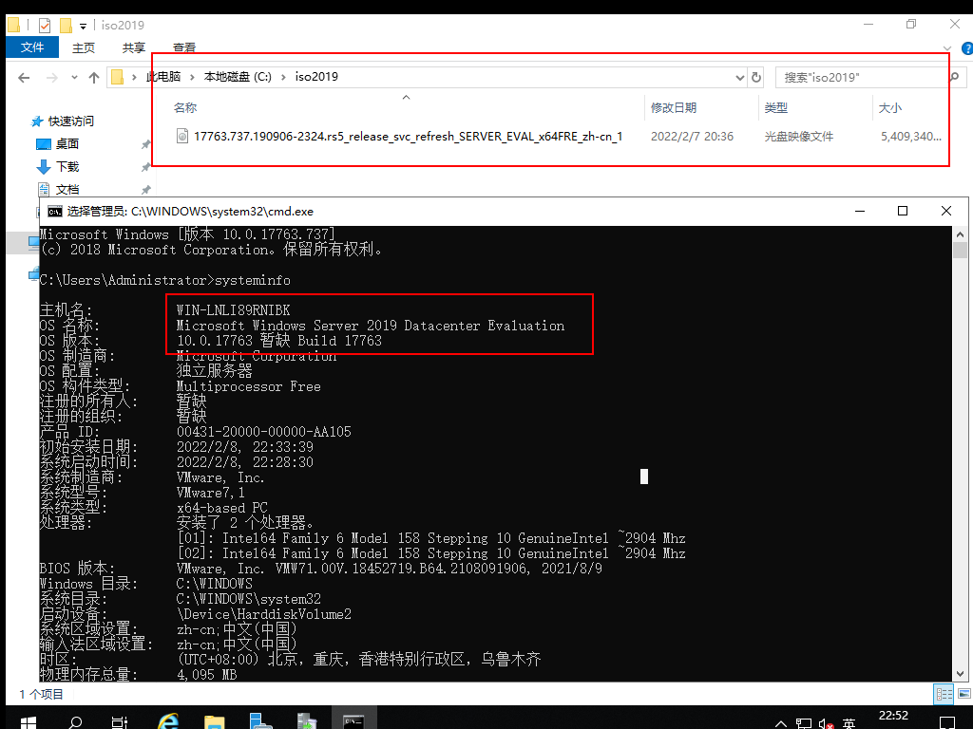The width and height of the screenshot is (973, 729).
Task: Go up one folder with the up arrow
Action: 94,78
